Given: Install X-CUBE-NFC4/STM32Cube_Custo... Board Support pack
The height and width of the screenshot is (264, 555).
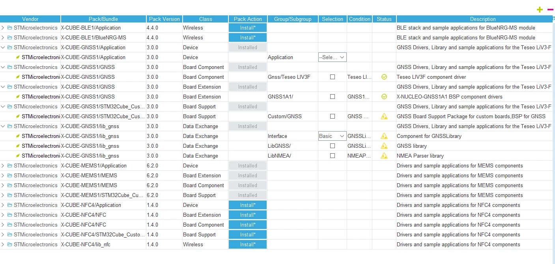Looking at the screenshot, I should click(x=248, y=234).
